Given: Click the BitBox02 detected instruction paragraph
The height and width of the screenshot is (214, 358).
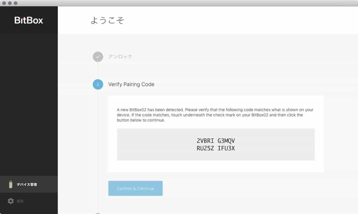Looking at the screenshot, I should coord(215,115).
